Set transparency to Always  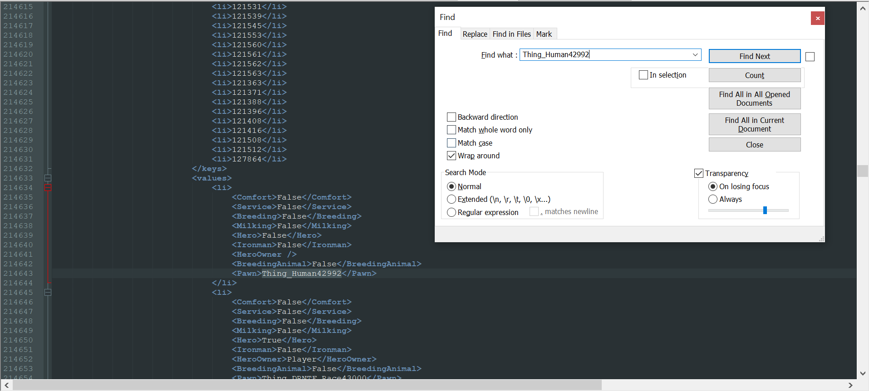pos(713,199)
